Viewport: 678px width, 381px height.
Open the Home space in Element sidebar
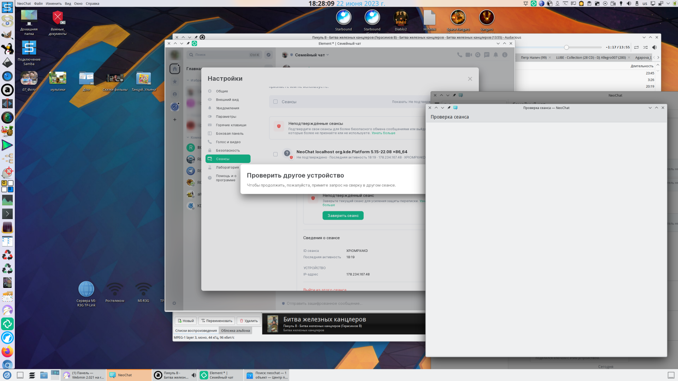[x=175, y=69]
